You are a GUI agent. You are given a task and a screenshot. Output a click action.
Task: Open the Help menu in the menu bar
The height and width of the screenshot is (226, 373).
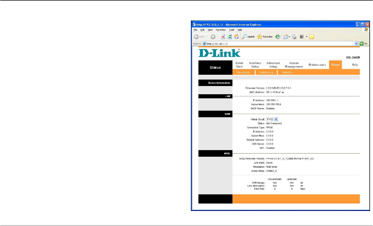click(x=240, y=30)
